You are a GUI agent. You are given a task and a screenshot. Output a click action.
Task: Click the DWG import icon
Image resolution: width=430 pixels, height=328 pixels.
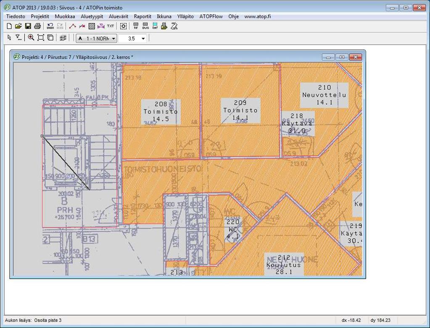pos(145,26)
